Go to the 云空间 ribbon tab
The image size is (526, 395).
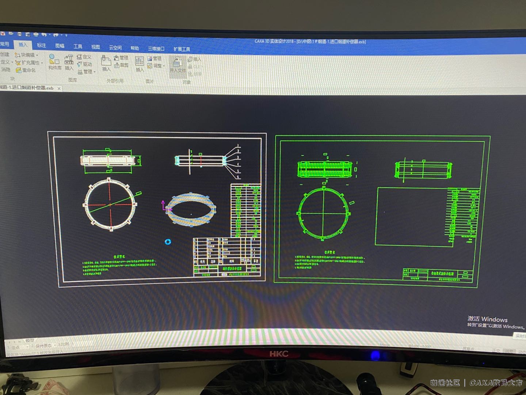pyautogui.click(x=115, y=48)
